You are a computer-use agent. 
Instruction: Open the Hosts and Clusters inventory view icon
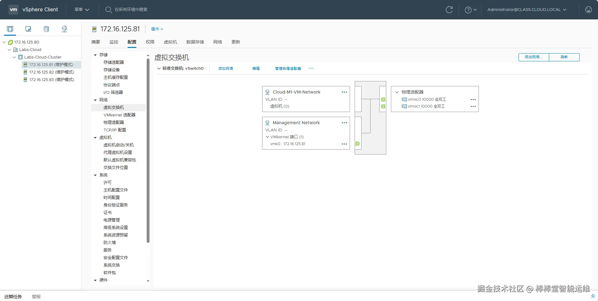(x=10, y=29)
